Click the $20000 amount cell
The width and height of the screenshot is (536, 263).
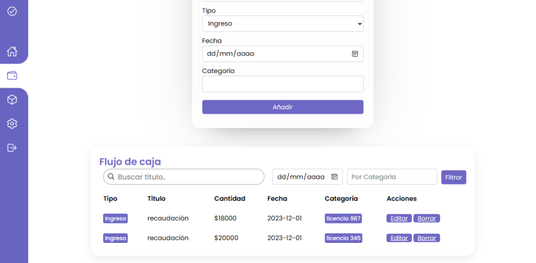[226, 238]
